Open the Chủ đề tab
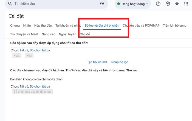Viewport: 192px width, 121px height. click(x=85, y=34)
